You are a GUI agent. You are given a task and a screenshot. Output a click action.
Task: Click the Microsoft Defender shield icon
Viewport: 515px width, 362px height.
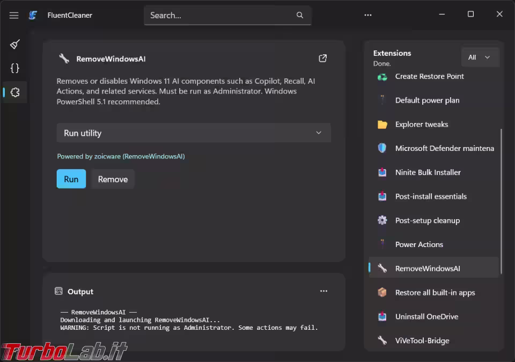coord(382,148)
